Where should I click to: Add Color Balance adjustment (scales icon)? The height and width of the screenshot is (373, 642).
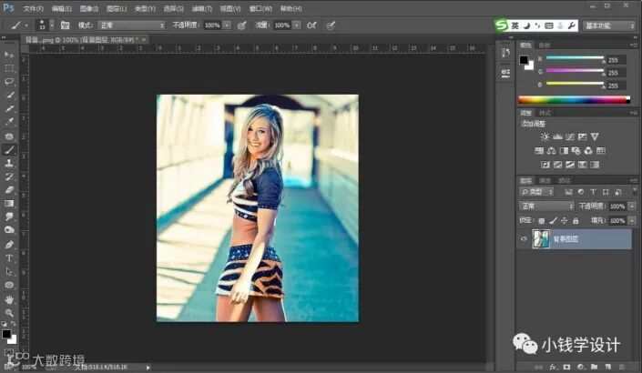pos(551,150)
